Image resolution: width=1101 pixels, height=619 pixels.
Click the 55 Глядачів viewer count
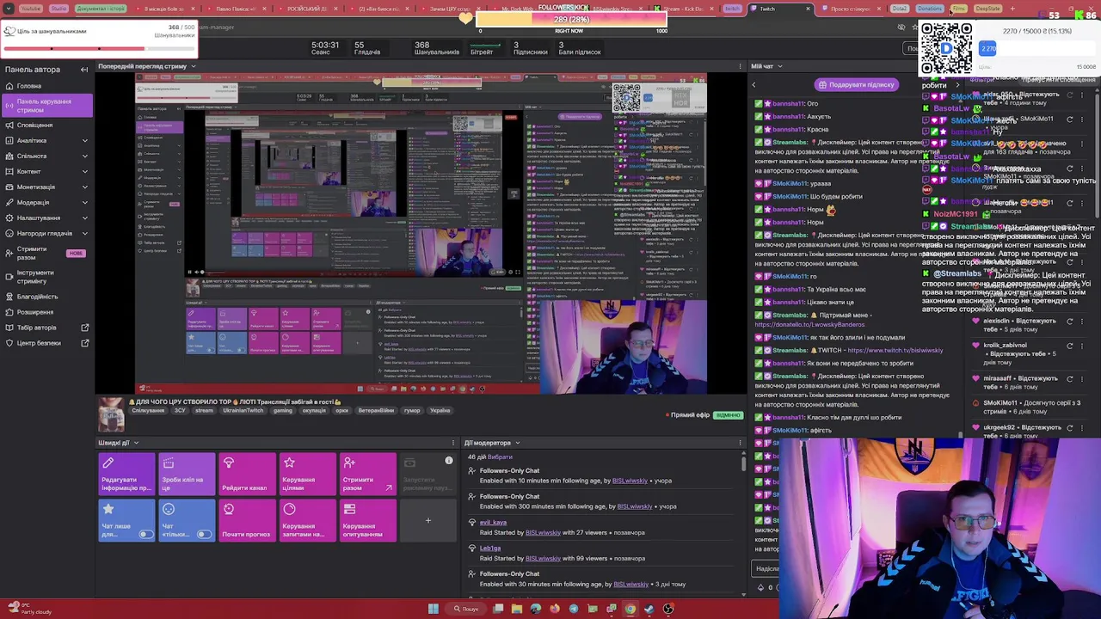pos(367,48)
